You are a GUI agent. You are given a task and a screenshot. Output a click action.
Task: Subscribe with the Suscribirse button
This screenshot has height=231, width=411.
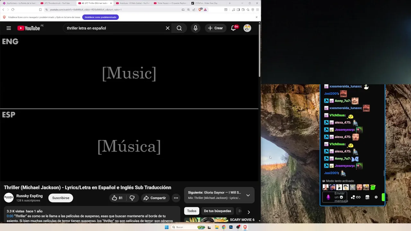(x=61, y=198)
